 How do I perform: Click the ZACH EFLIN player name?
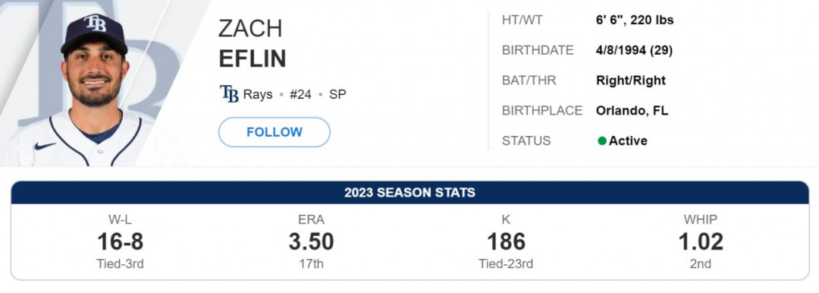[x=253, y=43]
